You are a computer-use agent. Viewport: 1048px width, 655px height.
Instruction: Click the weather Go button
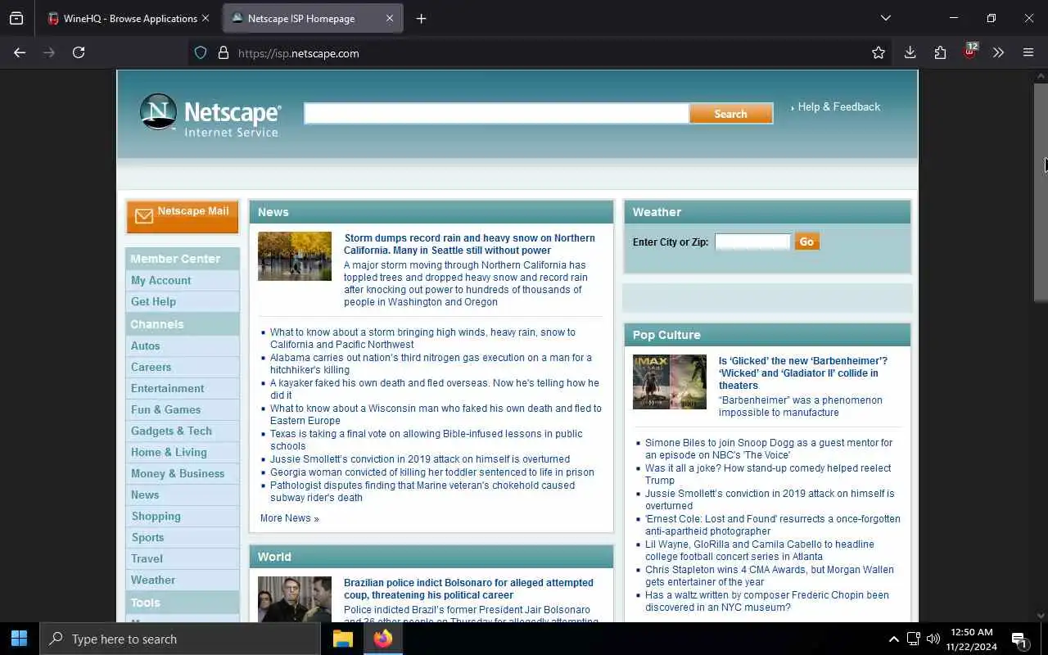coord(806,242)
